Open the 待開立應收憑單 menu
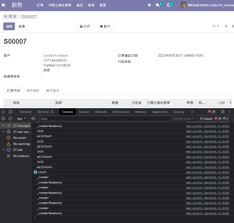234x223 pixels. (x=60, y=5)
